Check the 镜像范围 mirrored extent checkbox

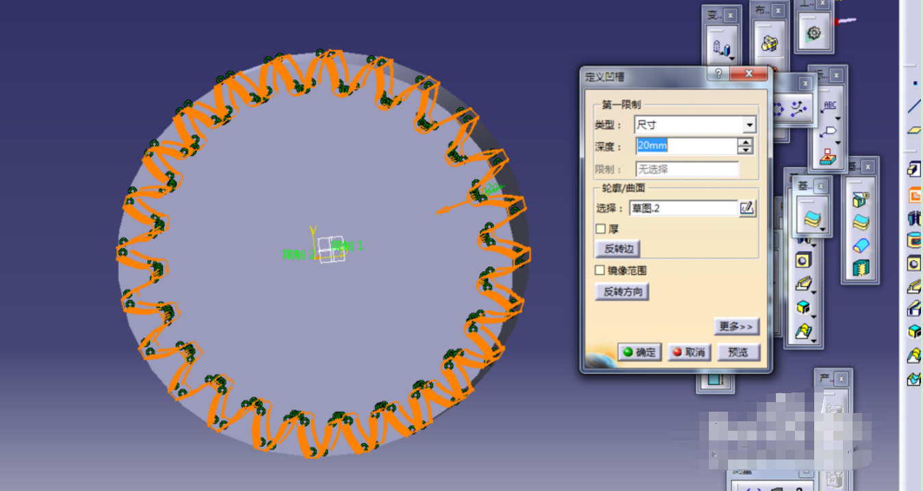601,270
